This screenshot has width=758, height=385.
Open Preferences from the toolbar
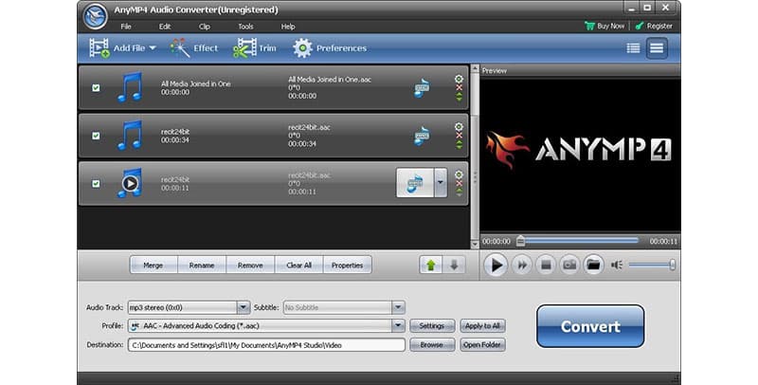330,47
